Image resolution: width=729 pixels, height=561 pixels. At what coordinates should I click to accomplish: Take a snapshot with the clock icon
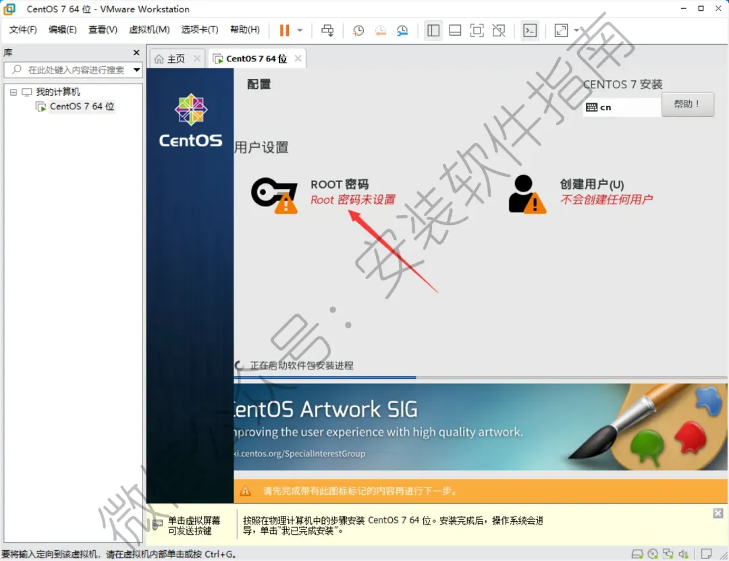[358, 30]
